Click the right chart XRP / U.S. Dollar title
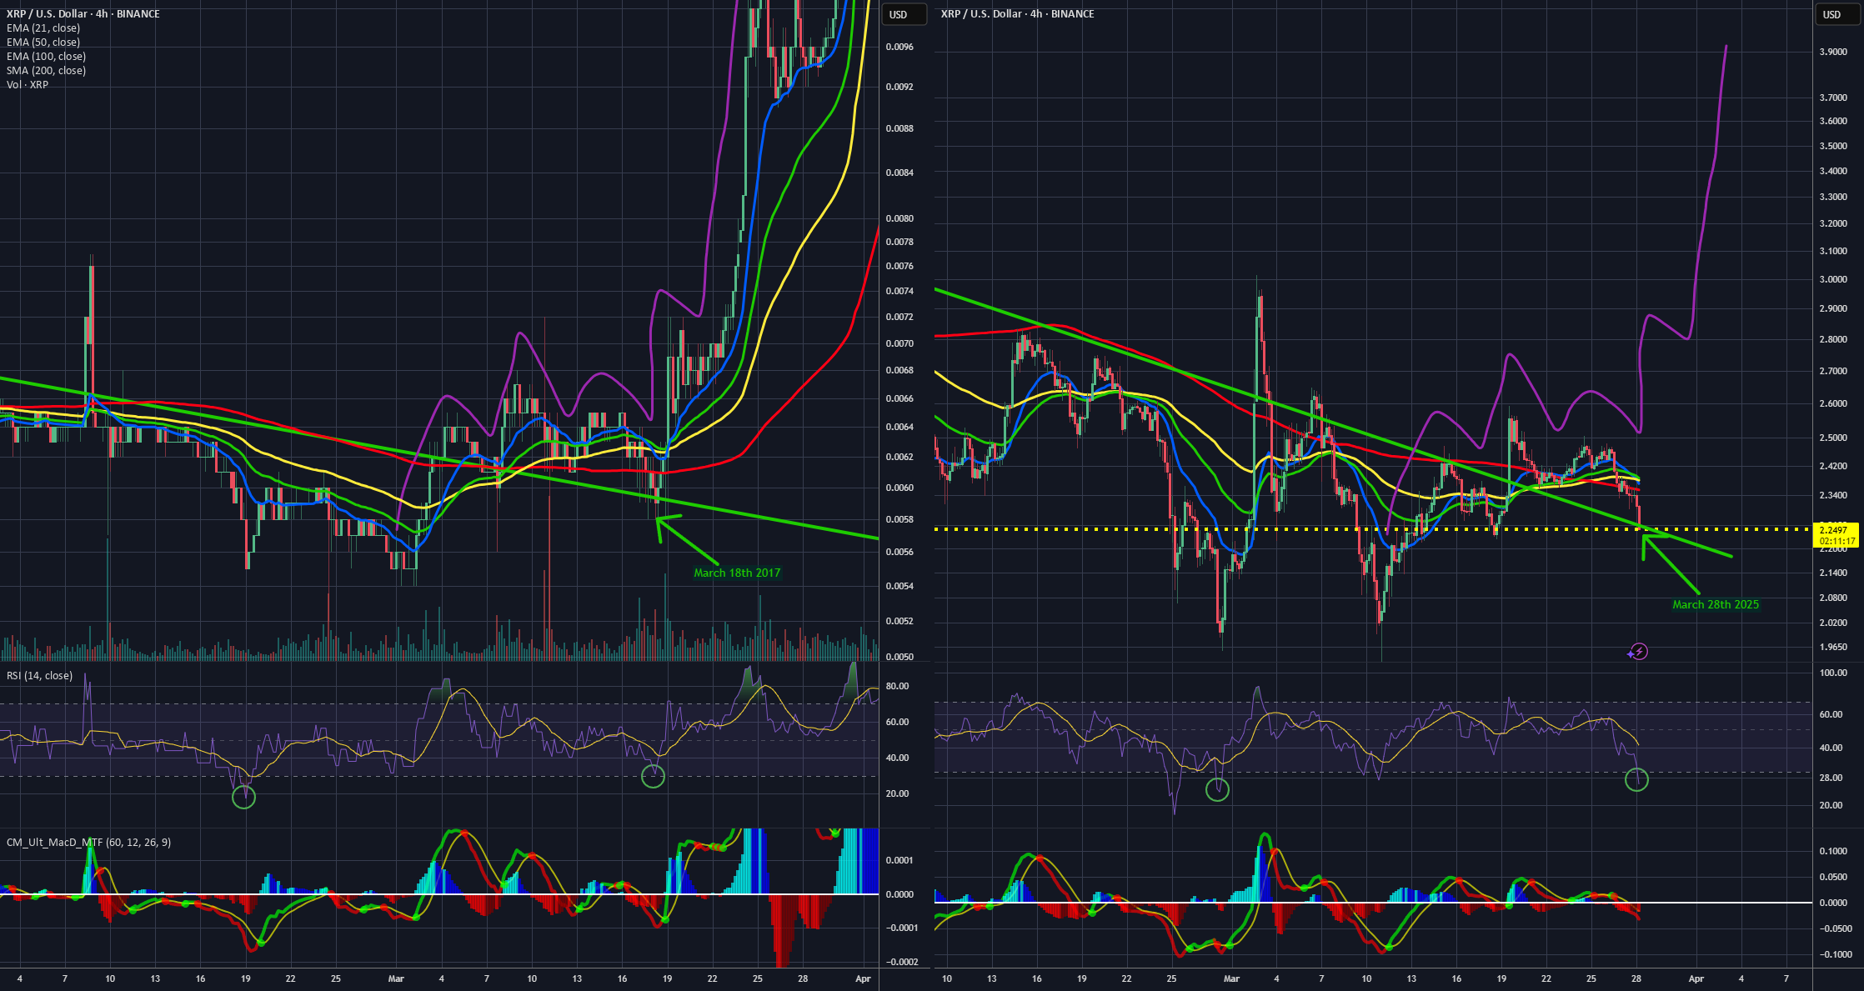The image size is (1864, 991). [1018, 14]
